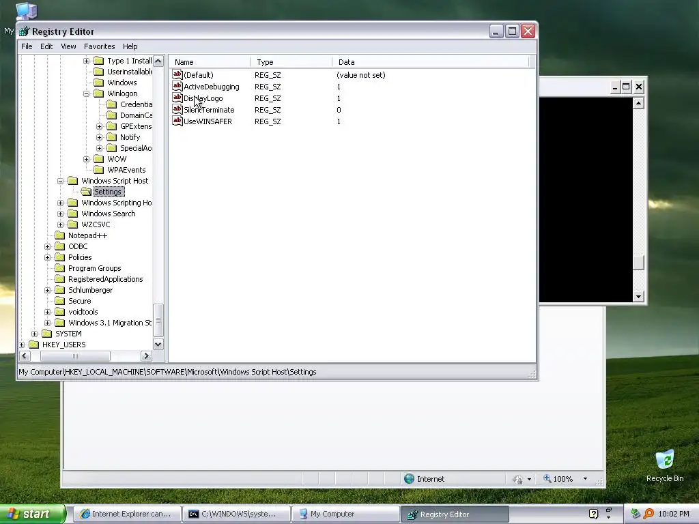Collapse the Windows Script Host key

[x=60, y=181]
